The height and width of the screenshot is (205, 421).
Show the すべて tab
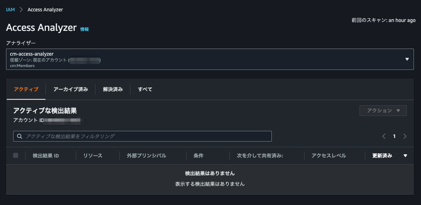point(145,89)
